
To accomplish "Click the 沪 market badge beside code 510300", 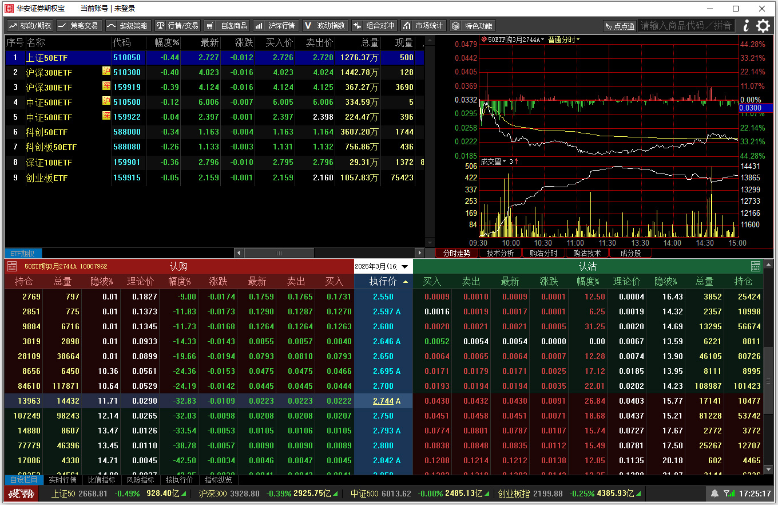I will tap(106, 71).
